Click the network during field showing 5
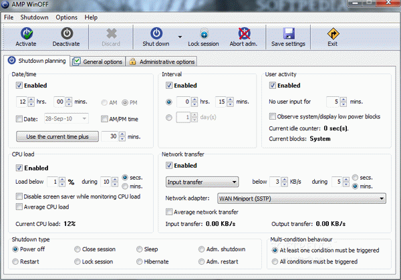 coord(337,182)
